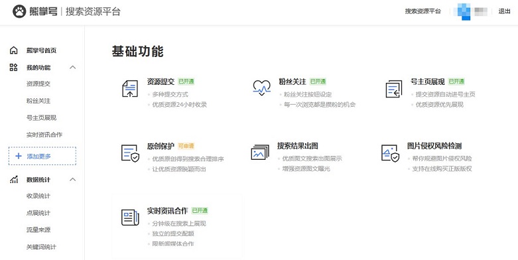518x260 pixels.
Task: Click the 原创保护 shield document icon
Action: (130, 153)
